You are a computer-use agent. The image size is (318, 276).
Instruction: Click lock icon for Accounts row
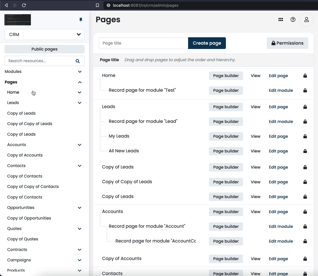pos(305,212)
